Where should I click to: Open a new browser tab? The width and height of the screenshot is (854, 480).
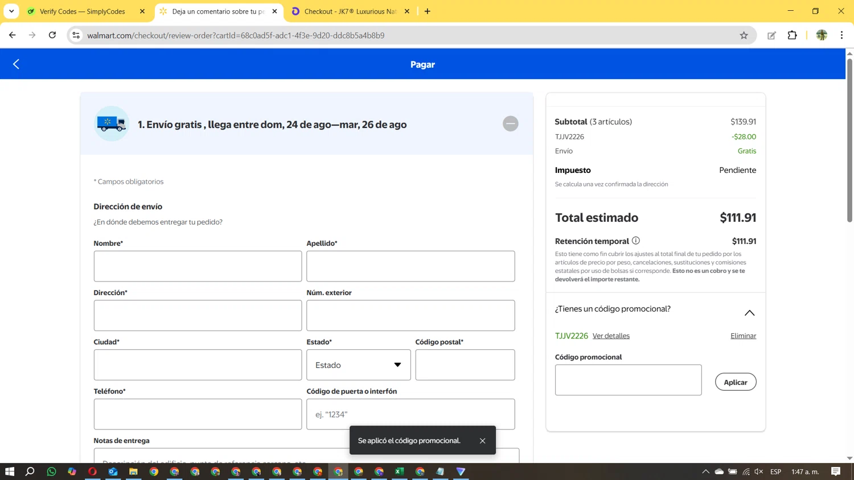(428, 11)
